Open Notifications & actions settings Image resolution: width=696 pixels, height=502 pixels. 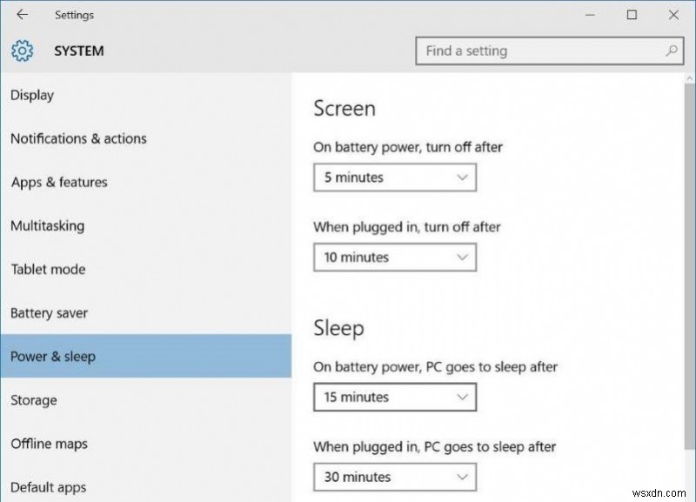pyautogui.click(x=78, y=138)
